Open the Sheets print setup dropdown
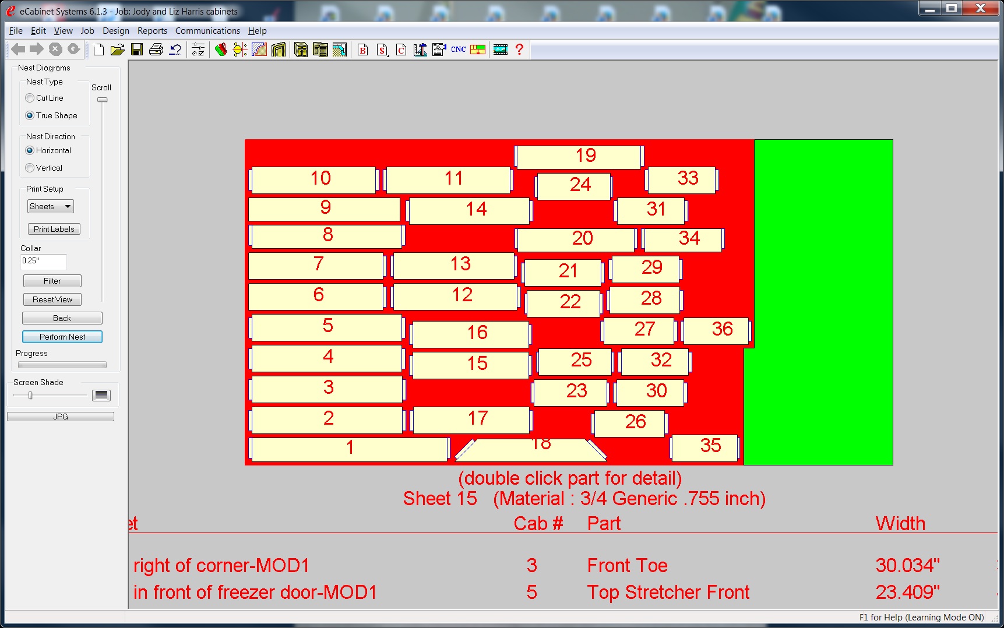Image resolution: width=1004 pixels, height=628 pixels. (x=51, y=207)
